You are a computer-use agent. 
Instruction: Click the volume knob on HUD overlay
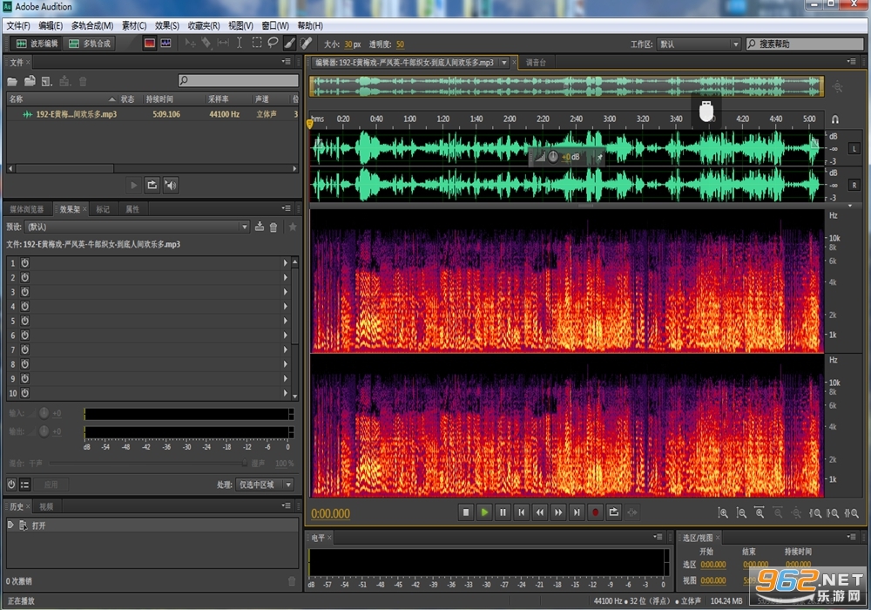pos(553,157)
